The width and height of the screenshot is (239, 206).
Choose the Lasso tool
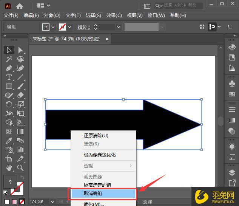coord(20,59)
